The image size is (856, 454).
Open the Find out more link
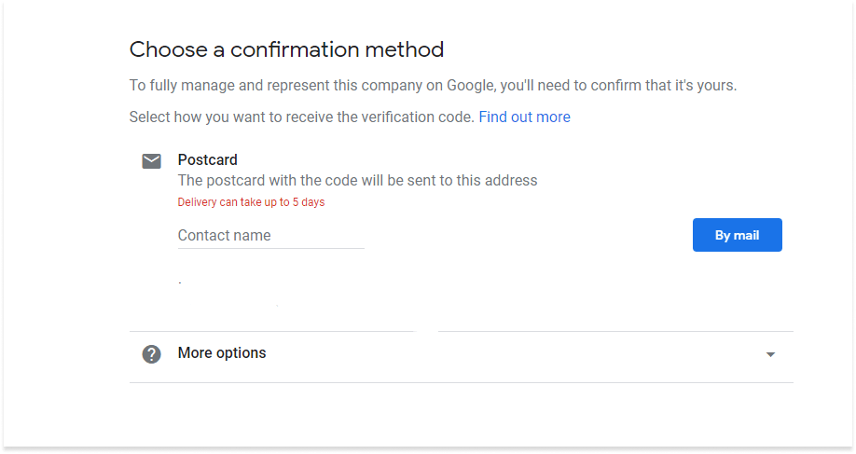pyautogui.click(x=524, y=117)
